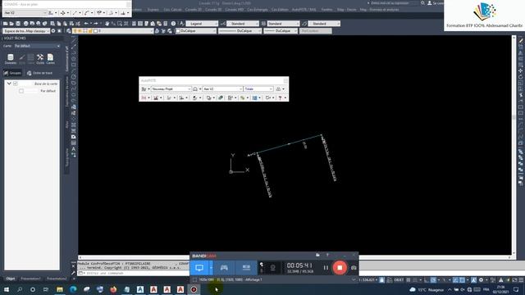Switch to the Présentation1 layout tab
Viewport: 525px width, 295px height.
(x=30, y=279)
